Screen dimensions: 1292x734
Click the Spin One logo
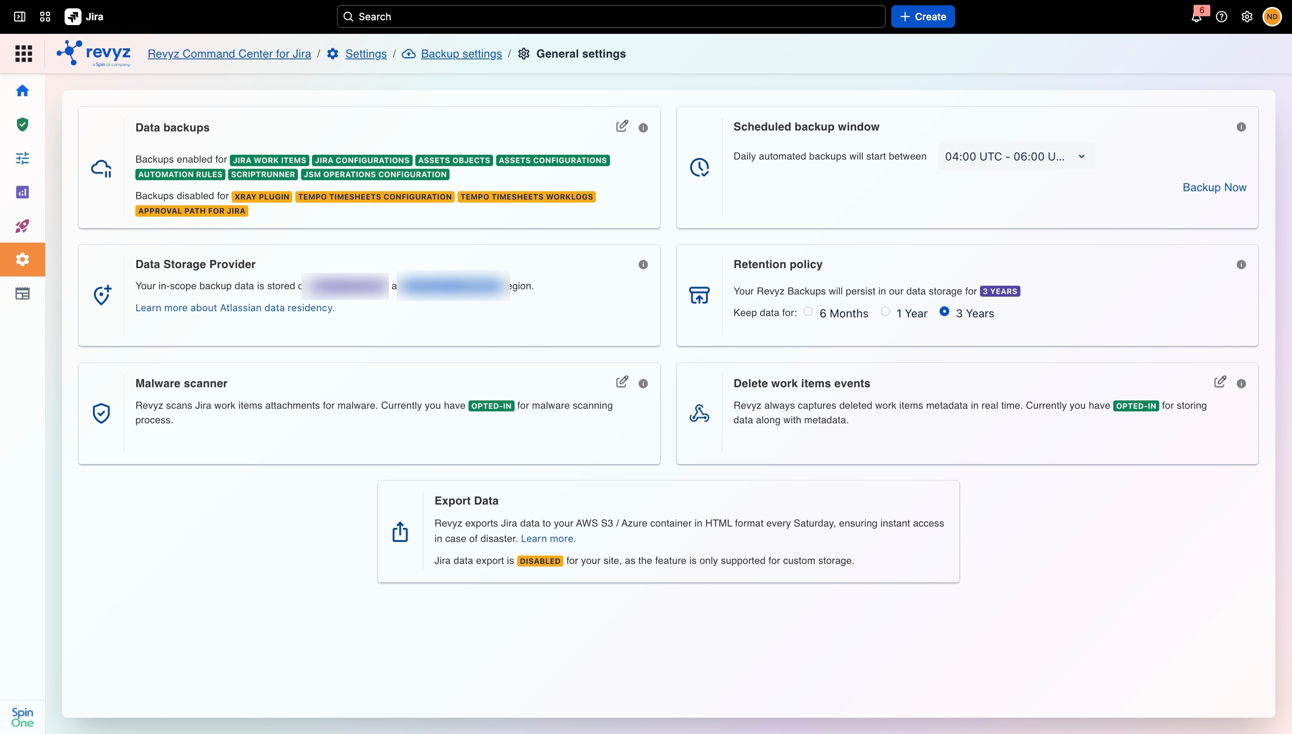tap(22, 717)
